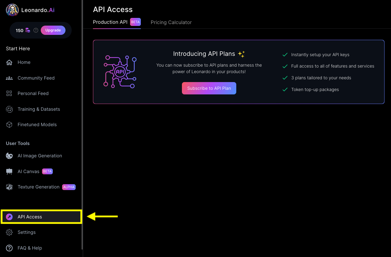This screenshot has width=391, height=257.
Task: Click the Texture Generation ALPHA badge
Action: pyautogui.click(x=69, y=187)
